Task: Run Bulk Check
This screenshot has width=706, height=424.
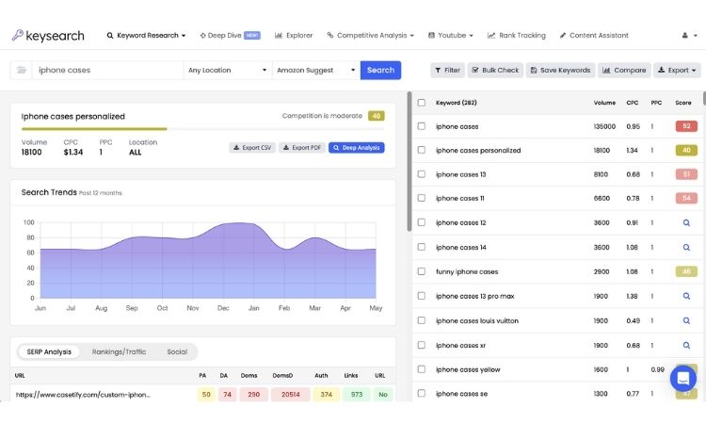Action: pyautogui.click(x=495, y=71)
